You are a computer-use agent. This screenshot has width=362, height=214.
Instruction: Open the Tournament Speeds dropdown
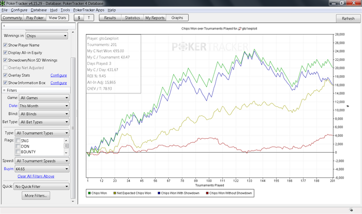tap(42, 161)
